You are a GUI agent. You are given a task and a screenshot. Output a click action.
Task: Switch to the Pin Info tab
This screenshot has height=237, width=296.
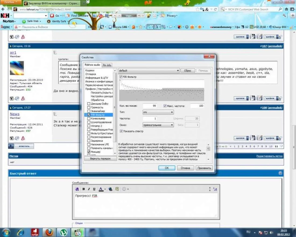pos(107,65)
